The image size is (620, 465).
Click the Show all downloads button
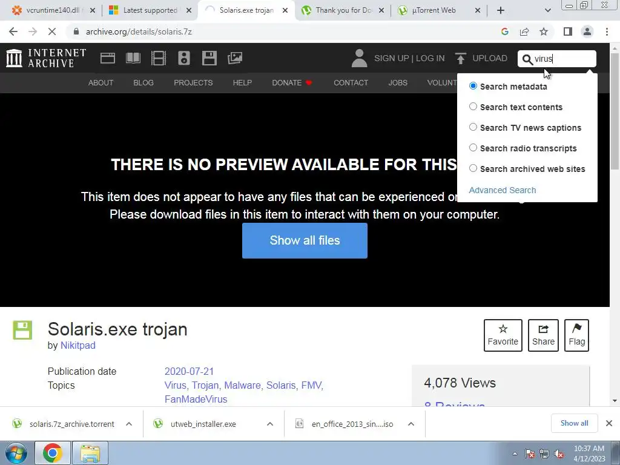tap(574, 423)
